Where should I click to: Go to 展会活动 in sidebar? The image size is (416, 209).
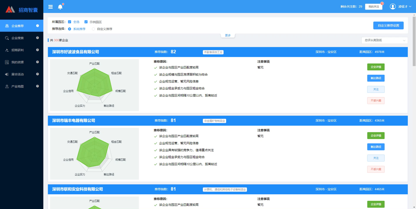tap(18, 74)
